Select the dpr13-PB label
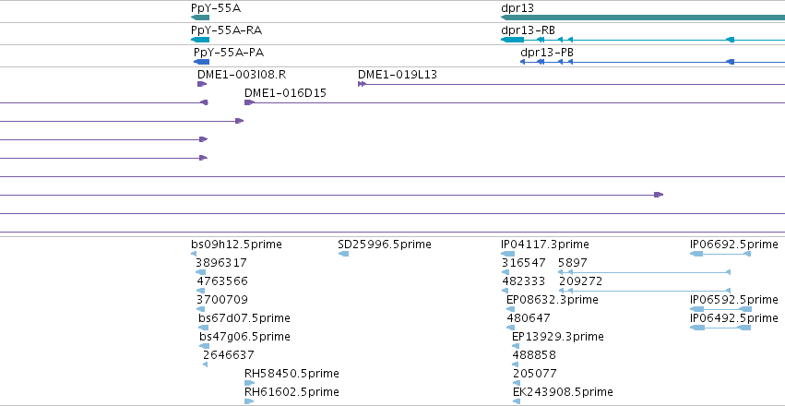This screenshot has width=785, height=406. click(547, 53)
